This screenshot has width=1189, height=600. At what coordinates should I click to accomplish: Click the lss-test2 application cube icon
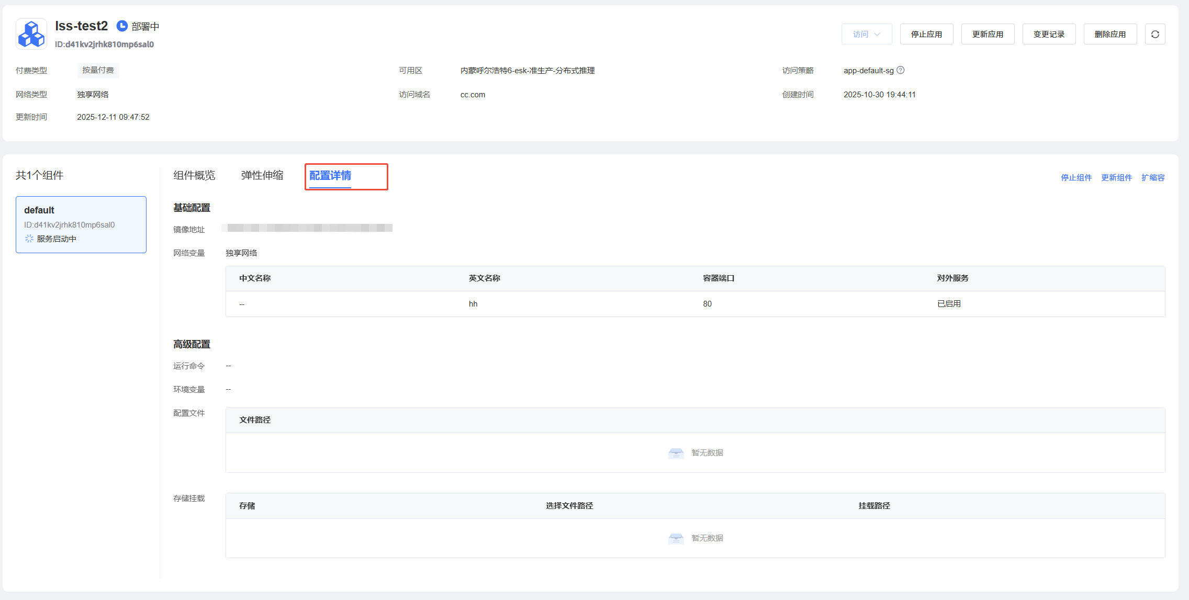pos(31,34)
